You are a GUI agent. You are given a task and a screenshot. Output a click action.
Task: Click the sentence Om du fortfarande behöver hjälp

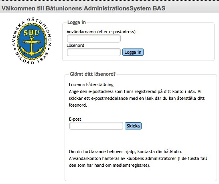pos(126,152)
